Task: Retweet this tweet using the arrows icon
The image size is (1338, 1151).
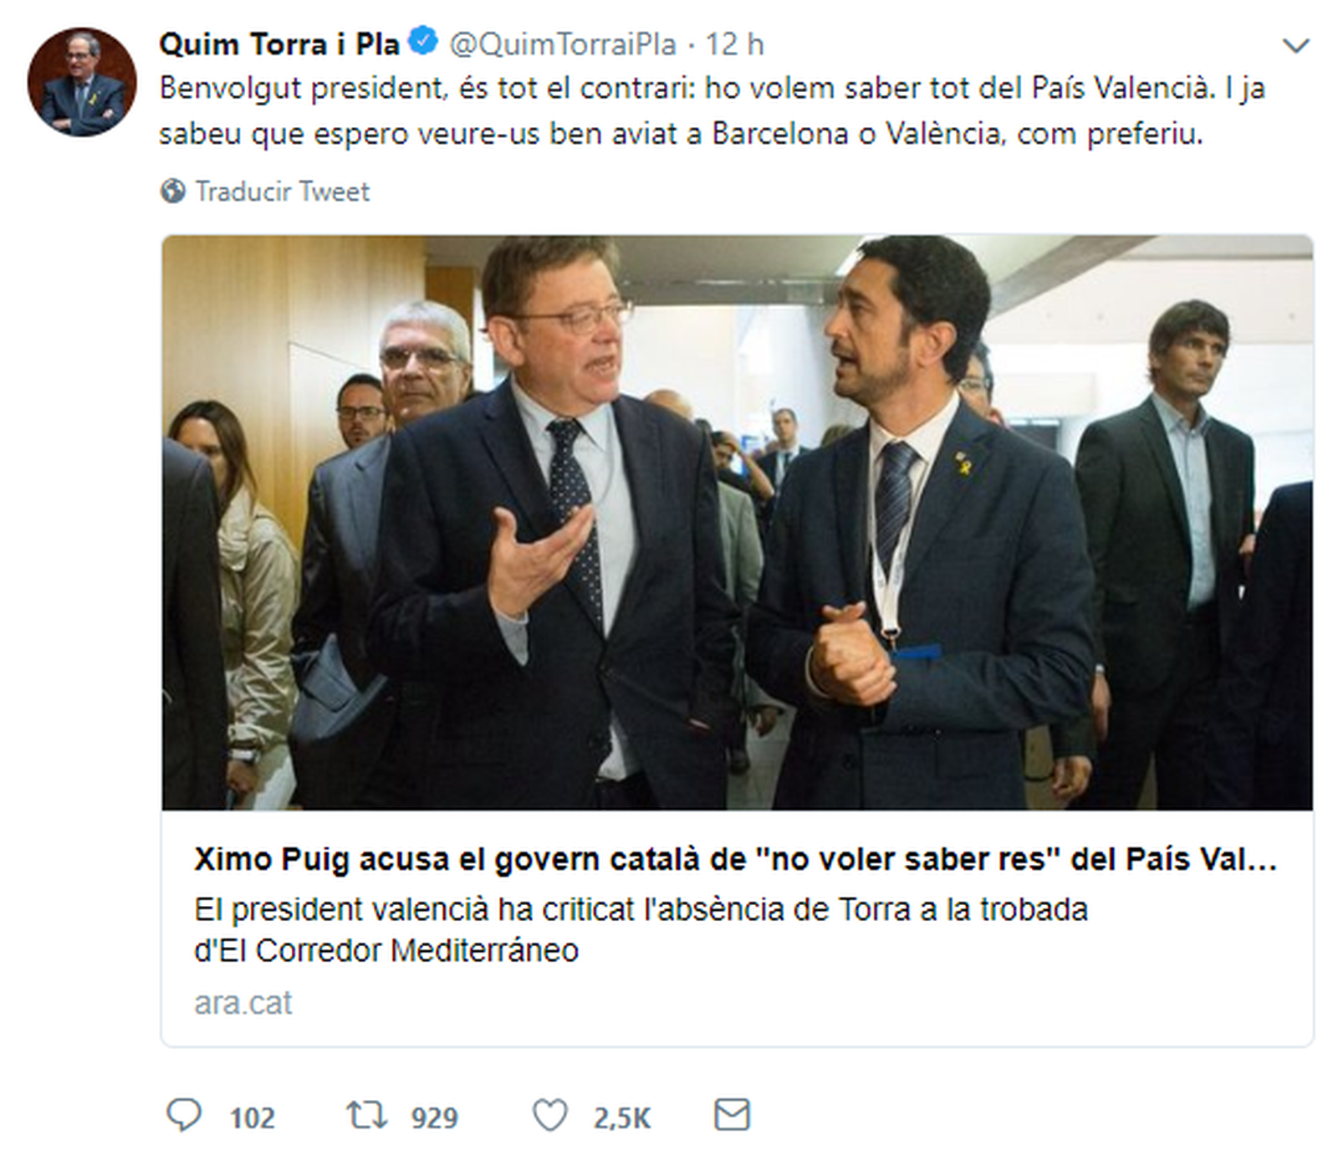Action: (367, 1115)
